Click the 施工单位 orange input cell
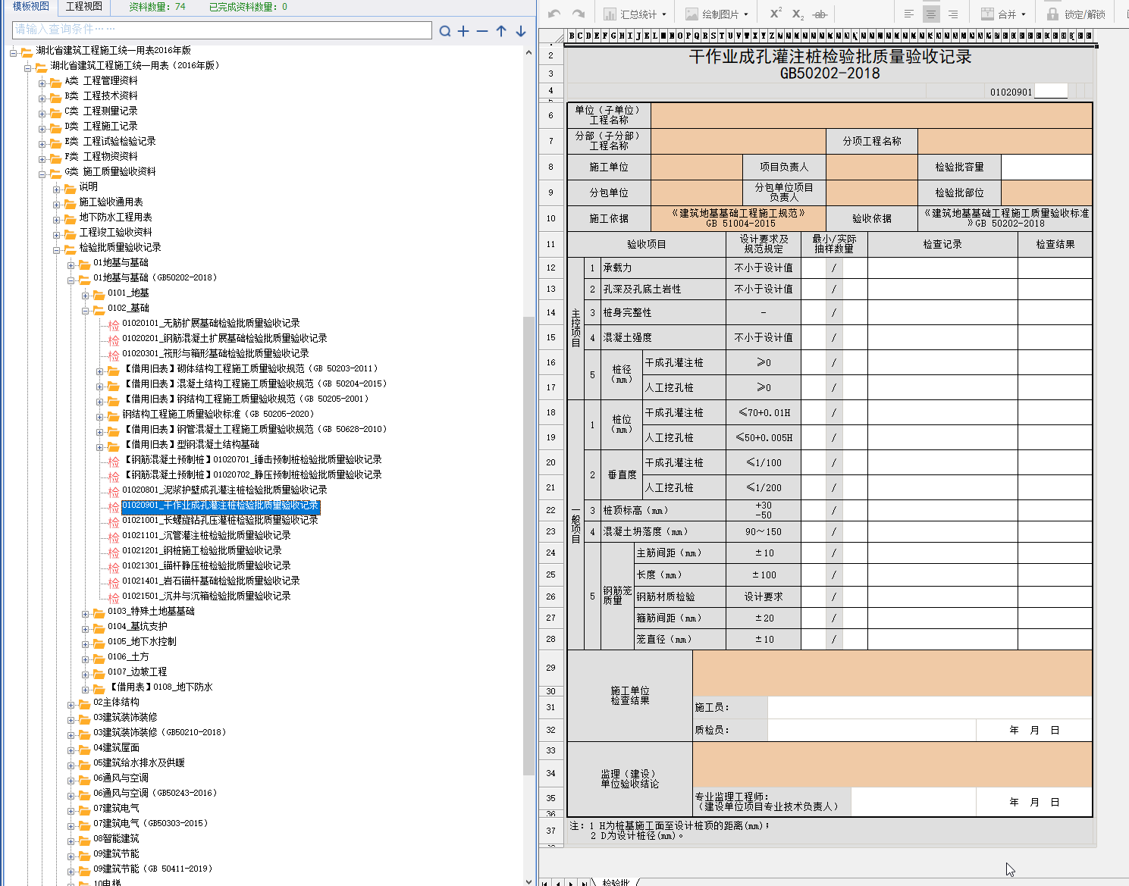This screenshot has height=886, width=1129. coord(697,167)
